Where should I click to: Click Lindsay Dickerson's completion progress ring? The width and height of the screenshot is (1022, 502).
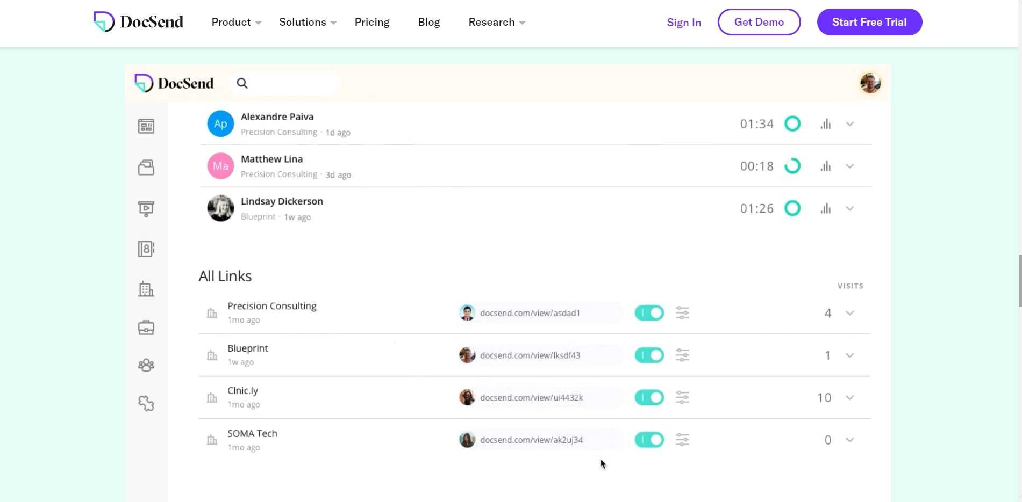click(x=792, y=208)
